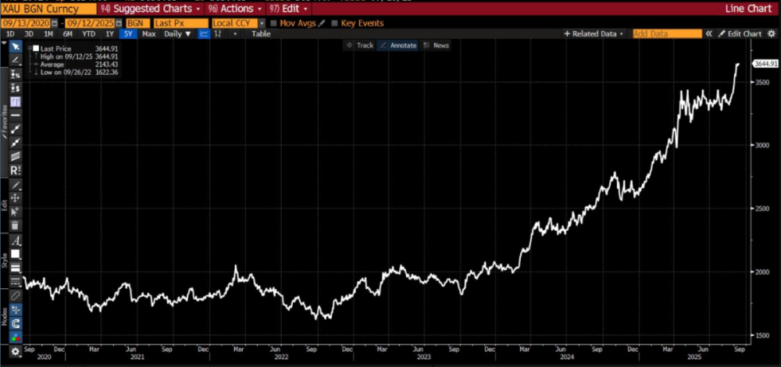Click the Add Data input field
The height and width of the screenshot is (367, 781).
click(667, 34)
